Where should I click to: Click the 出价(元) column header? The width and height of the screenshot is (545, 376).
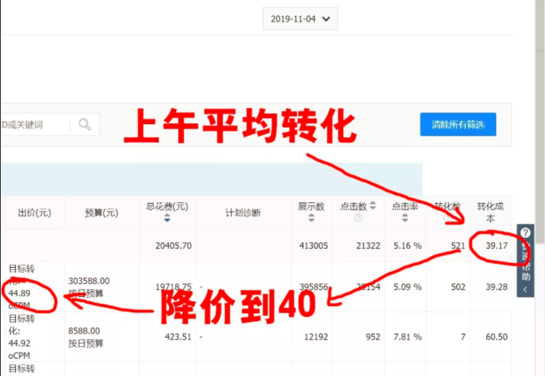click(x=35, y=213)
